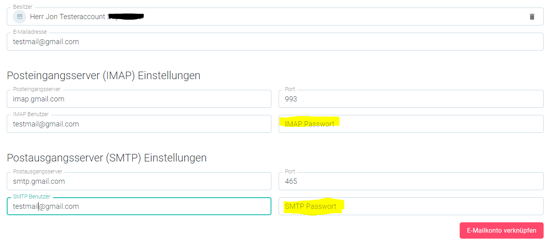Click the owner avatar placeholder icon
The image size is (550, 243).
click(20, 17)
